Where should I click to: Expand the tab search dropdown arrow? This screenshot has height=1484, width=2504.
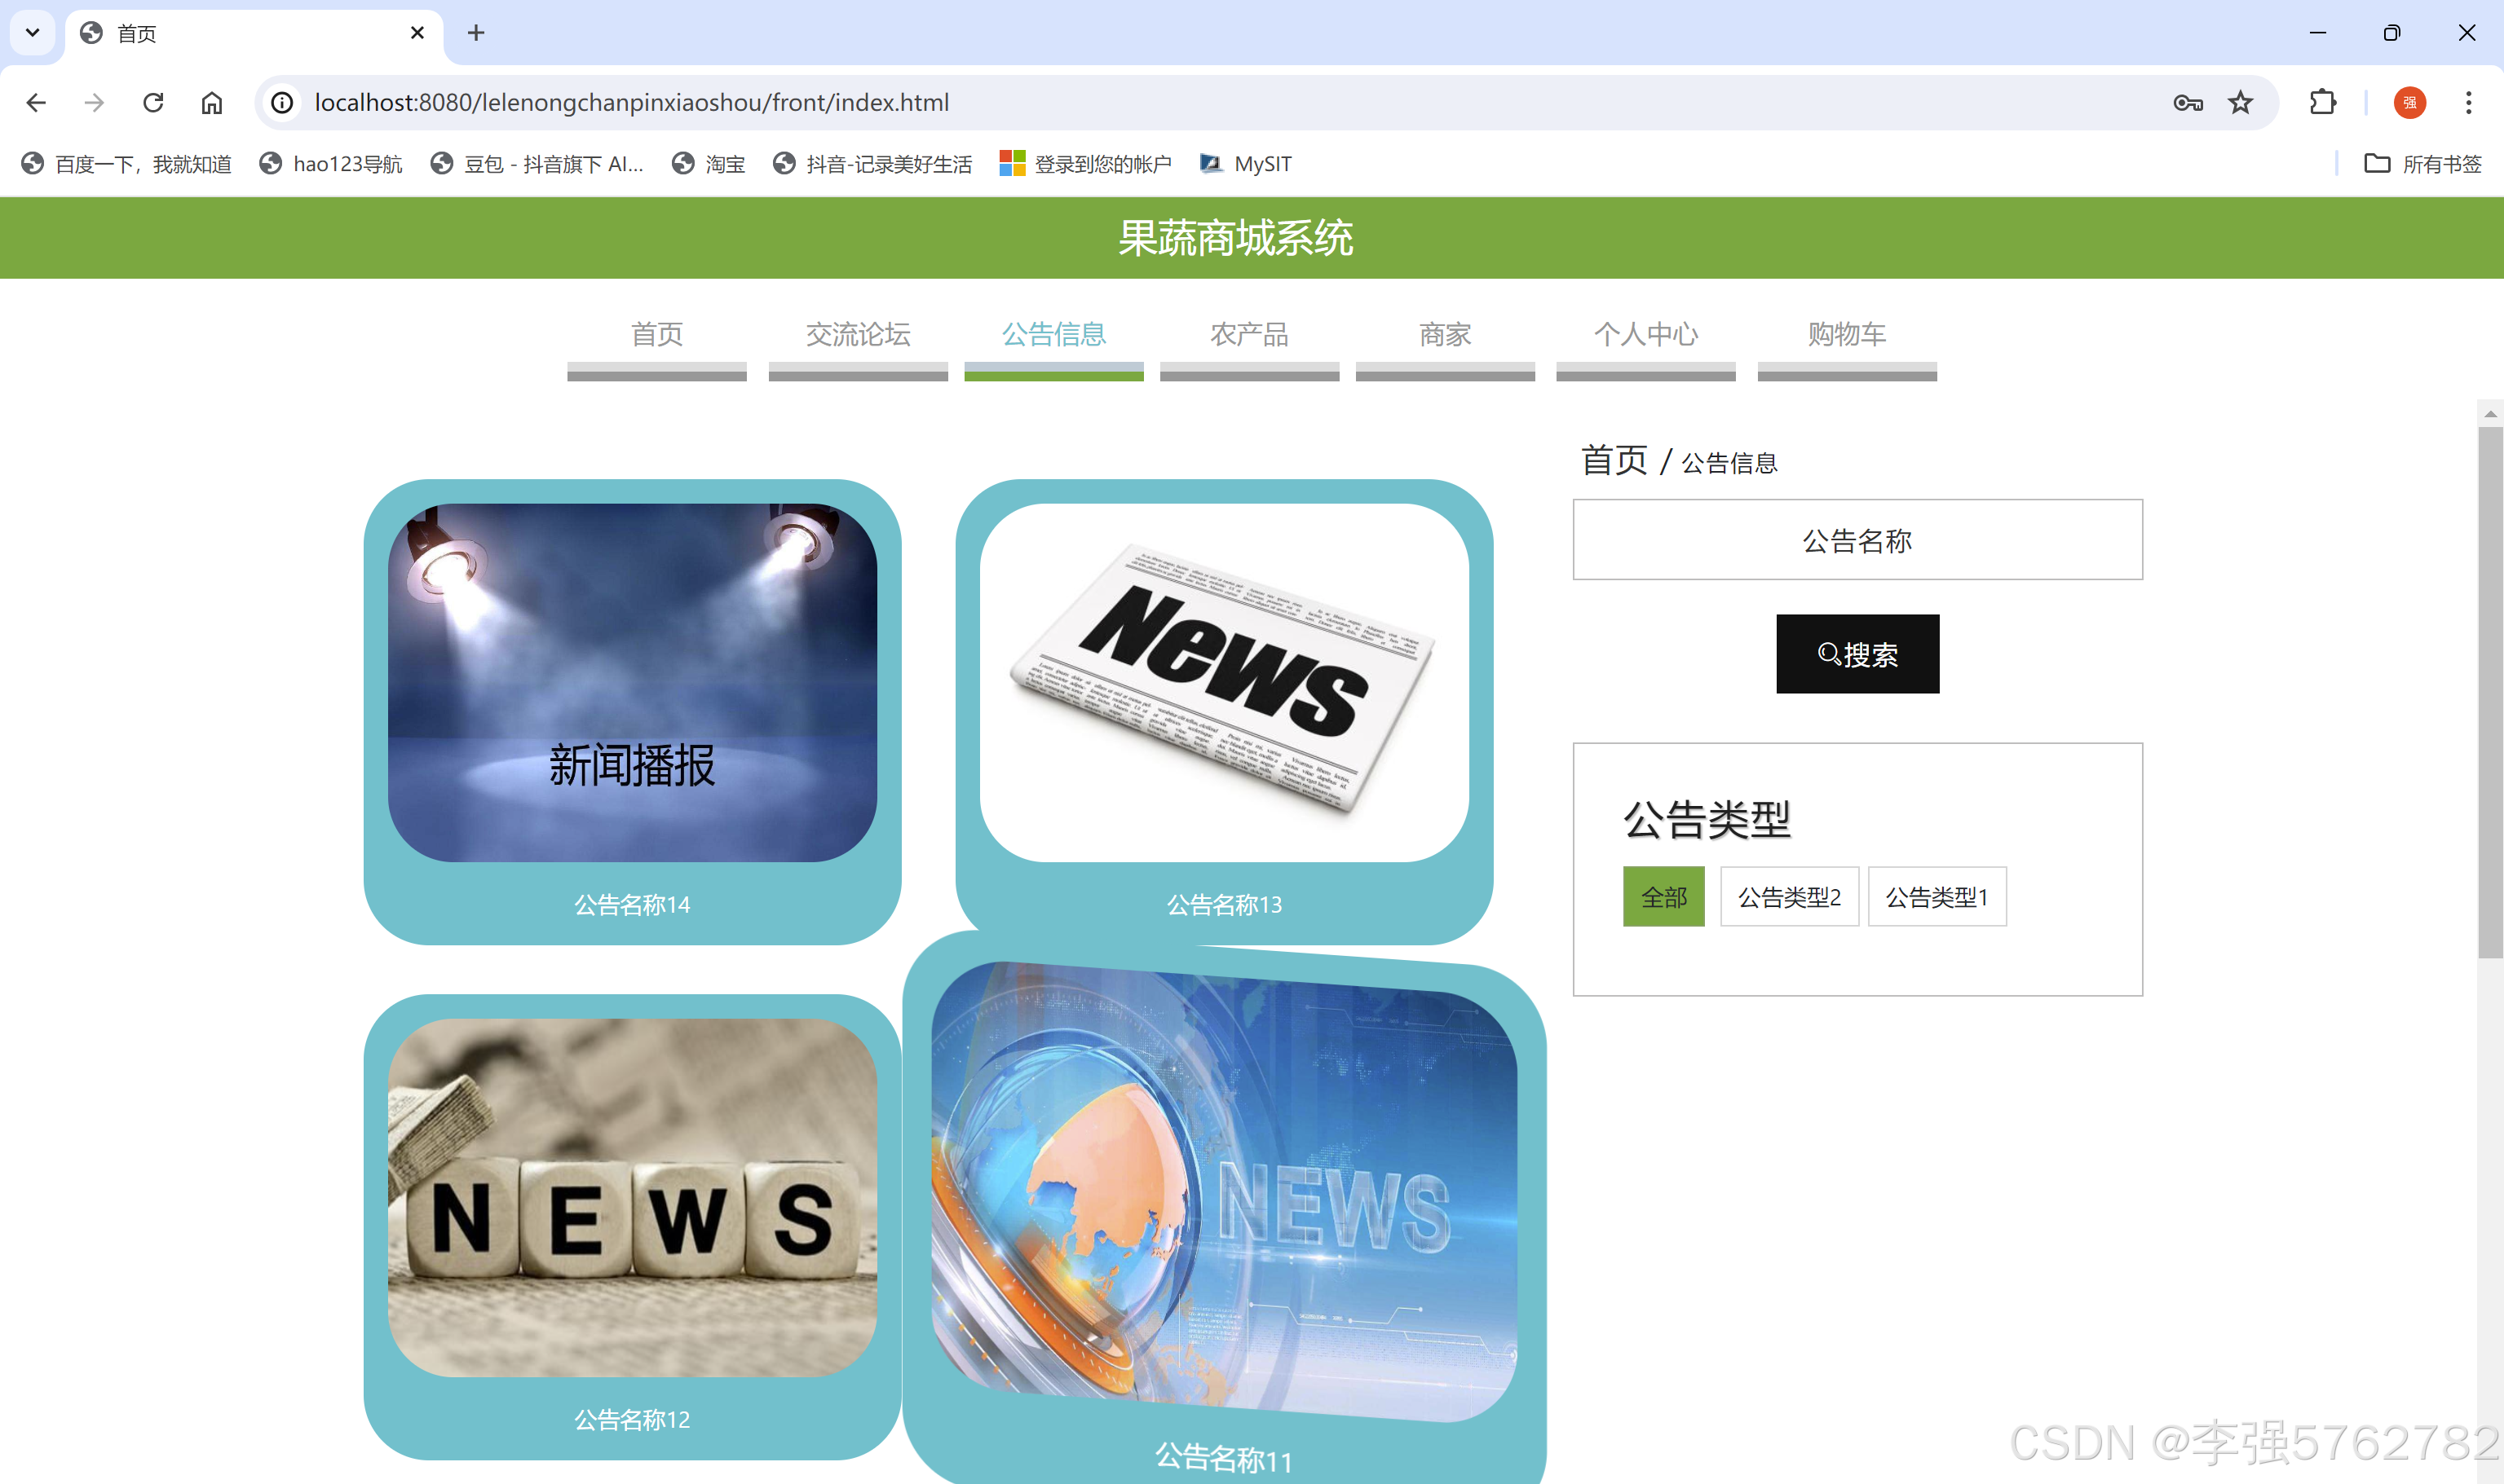coord(32,33)
